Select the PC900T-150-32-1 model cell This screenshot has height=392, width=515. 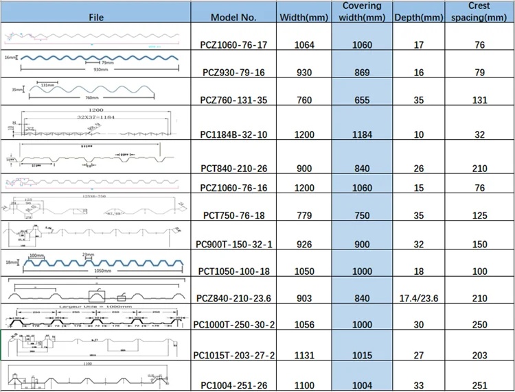tap(233, 244)
